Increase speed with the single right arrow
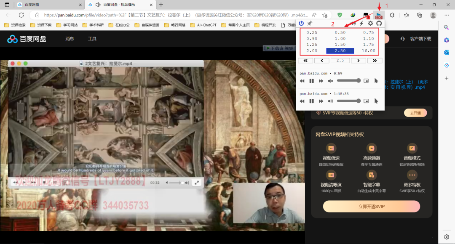Screen dimensions: 455x244 point(359,61)
